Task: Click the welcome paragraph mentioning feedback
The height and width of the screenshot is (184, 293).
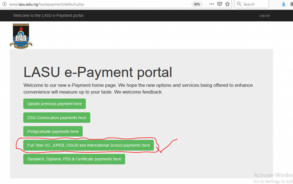Action: (x=138, y=89)
